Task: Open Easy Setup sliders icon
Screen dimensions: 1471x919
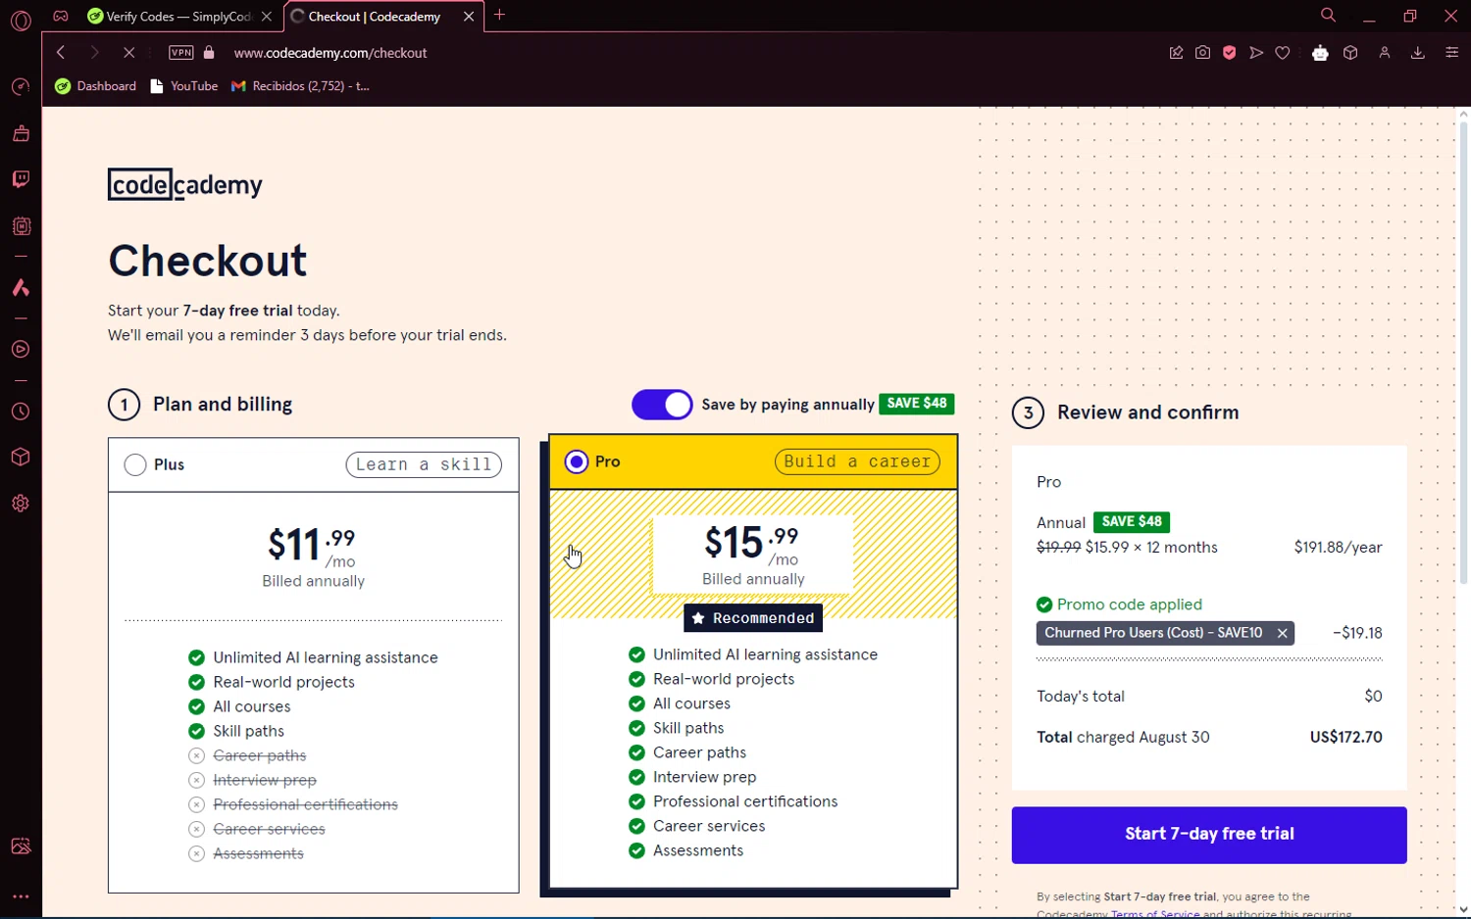Action: pyautogui.click(x=1452, y=53)
